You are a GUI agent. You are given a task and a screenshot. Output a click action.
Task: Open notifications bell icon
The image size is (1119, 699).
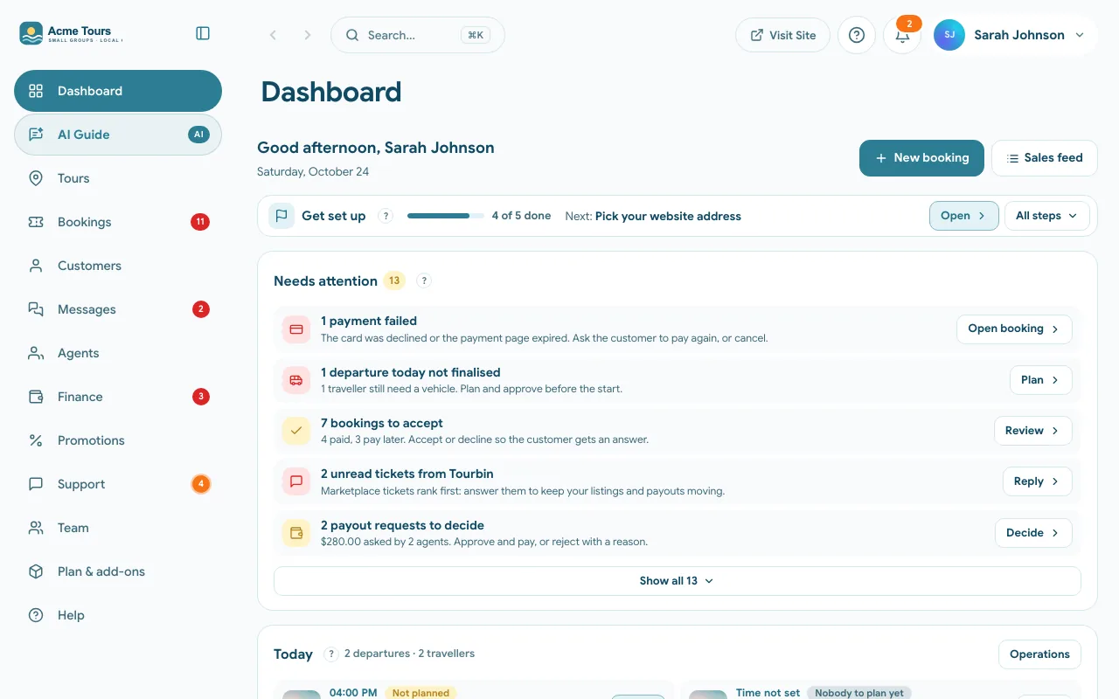[x=902, y=35]
